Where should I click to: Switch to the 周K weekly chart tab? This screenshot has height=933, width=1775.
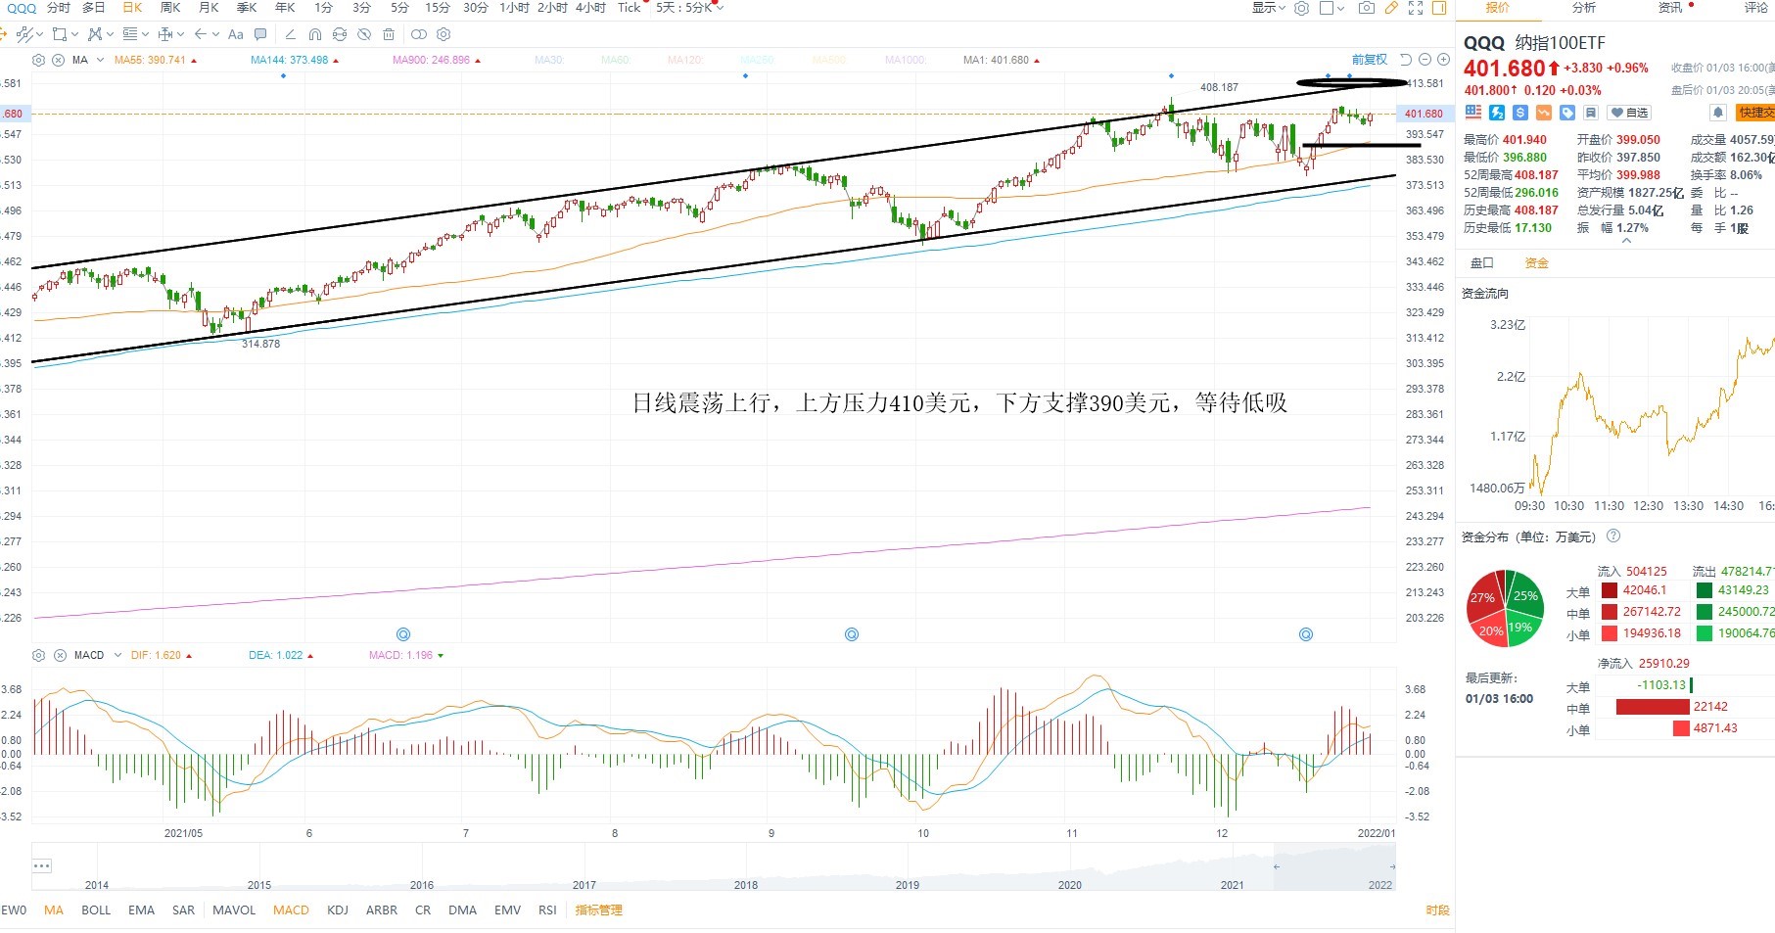pyautogui.click(x=170, y=8)
